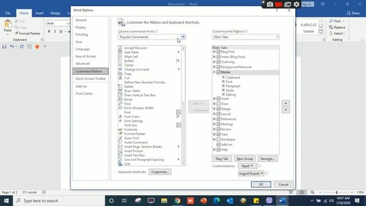Expand the References tab tree node
Viewport: 366px width, 206px height.
point(214,119)
